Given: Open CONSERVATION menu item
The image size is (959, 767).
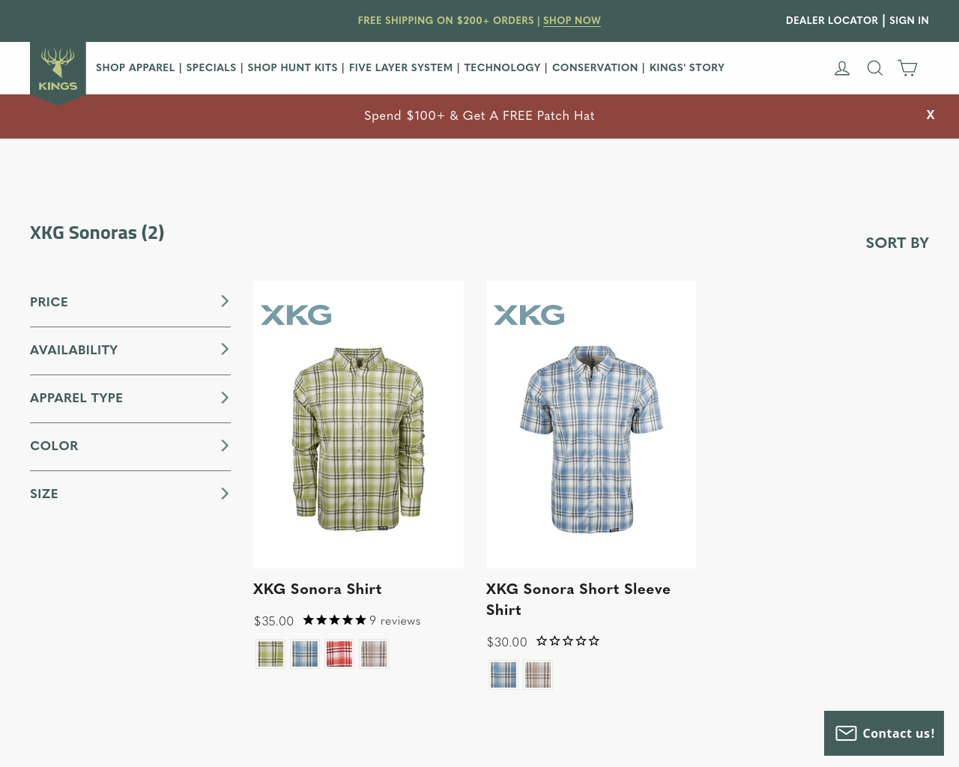Looking at the screenshot, I should pos(595,67).
